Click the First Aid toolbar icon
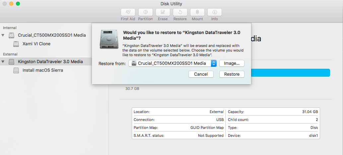This screenshot has height=155, width=343. click(x=128, y=12)
